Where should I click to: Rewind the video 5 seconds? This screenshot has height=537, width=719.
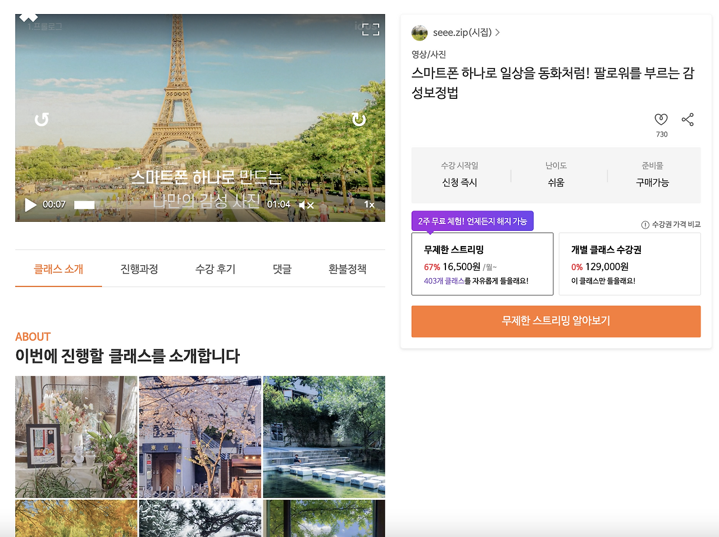41,119
